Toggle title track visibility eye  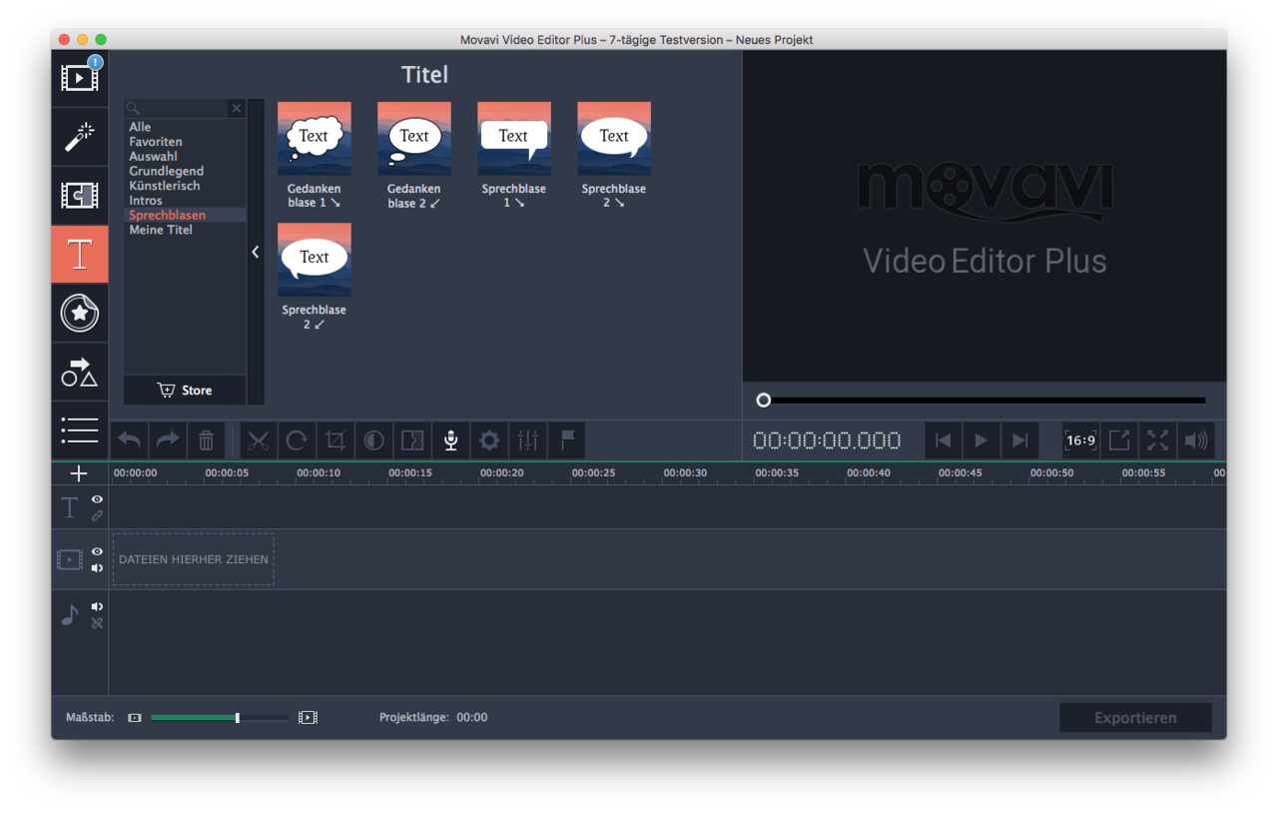tap(97, 499)
